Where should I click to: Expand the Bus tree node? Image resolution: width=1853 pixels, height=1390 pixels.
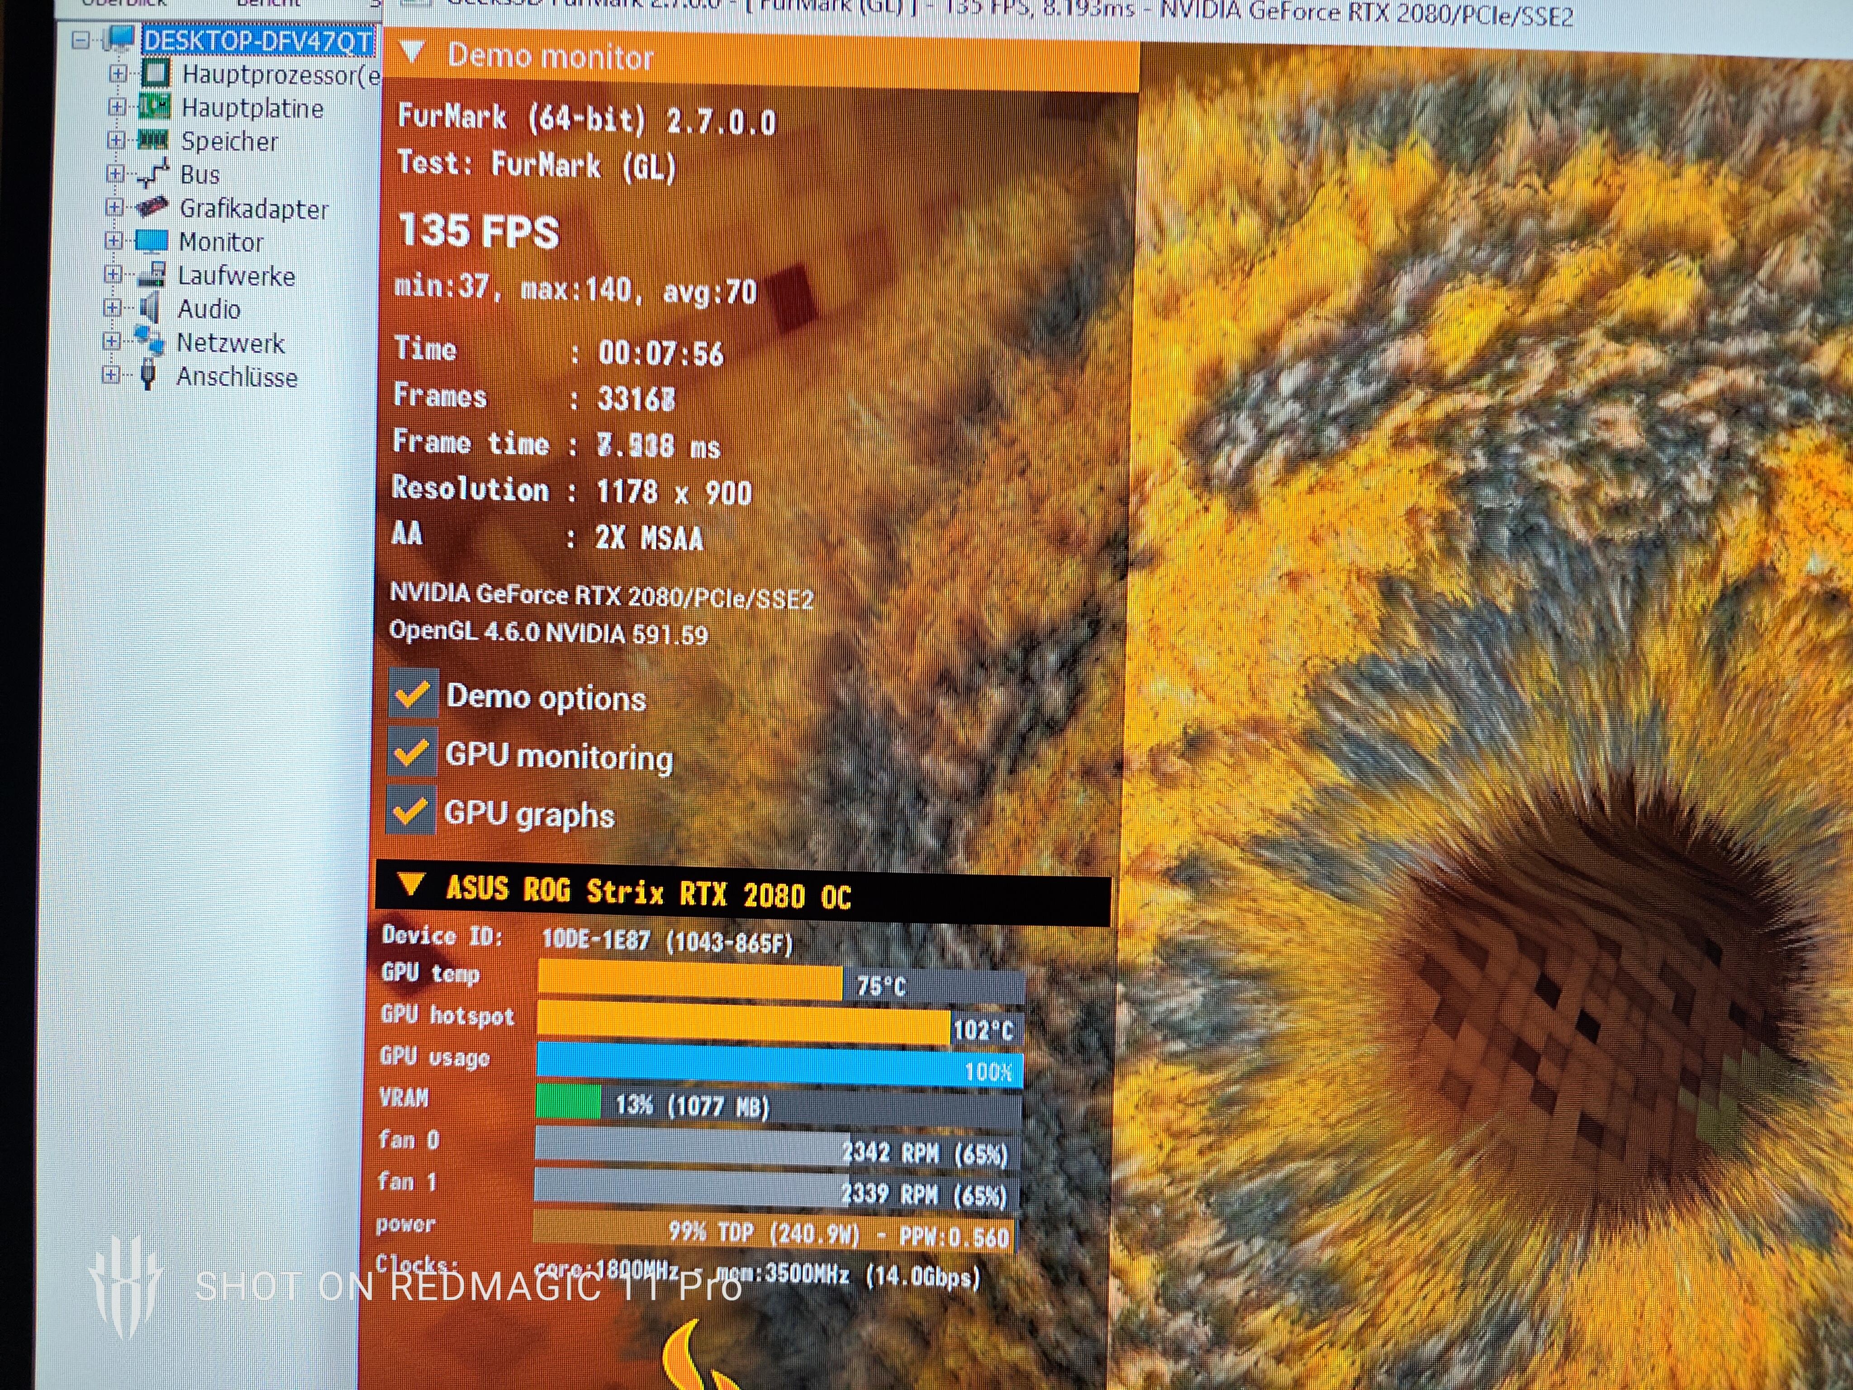115,173
